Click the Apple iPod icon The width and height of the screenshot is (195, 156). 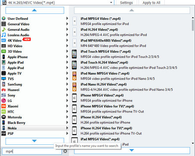(3, 68)
